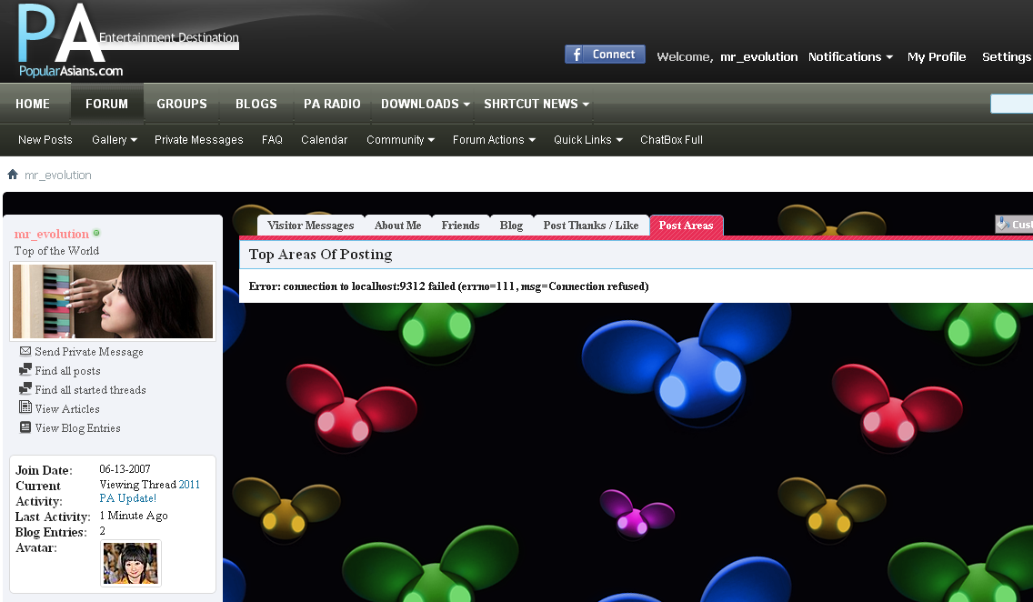Viewport: 1033px width, 602px height.
Task: Click Find all posts link
Action: (x=68, y=371)
